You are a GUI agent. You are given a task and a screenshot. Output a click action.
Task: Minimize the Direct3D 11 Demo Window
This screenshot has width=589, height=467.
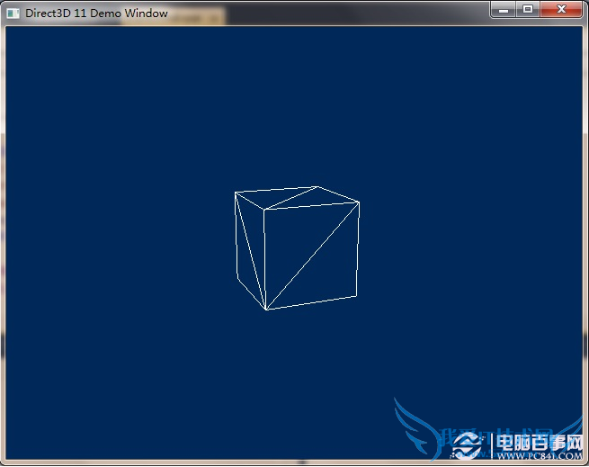point(504,10)
